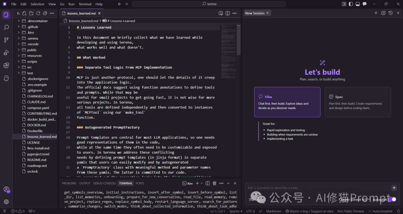This screenshot has height=214, width=403.
Task: Open the Explorer view in activity bar
Action: coord(6,15)
